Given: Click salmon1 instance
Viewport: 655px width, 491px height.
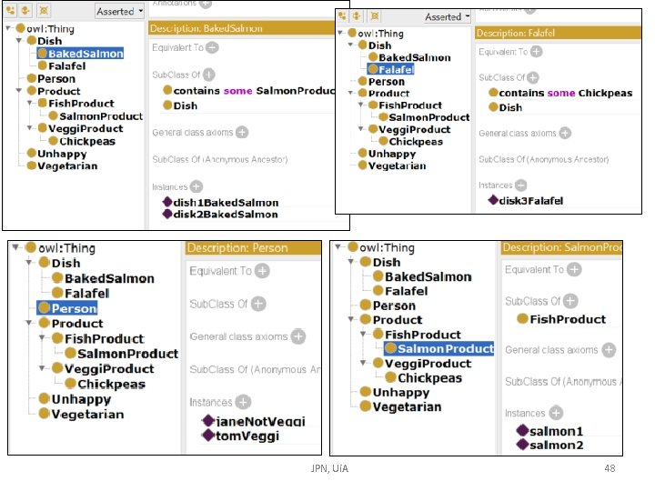Looking at the screenshot, I should 549,431.
